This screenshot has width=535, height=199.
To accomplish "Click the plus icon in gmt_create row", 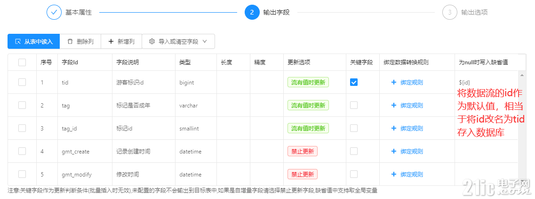I will 394,151.
